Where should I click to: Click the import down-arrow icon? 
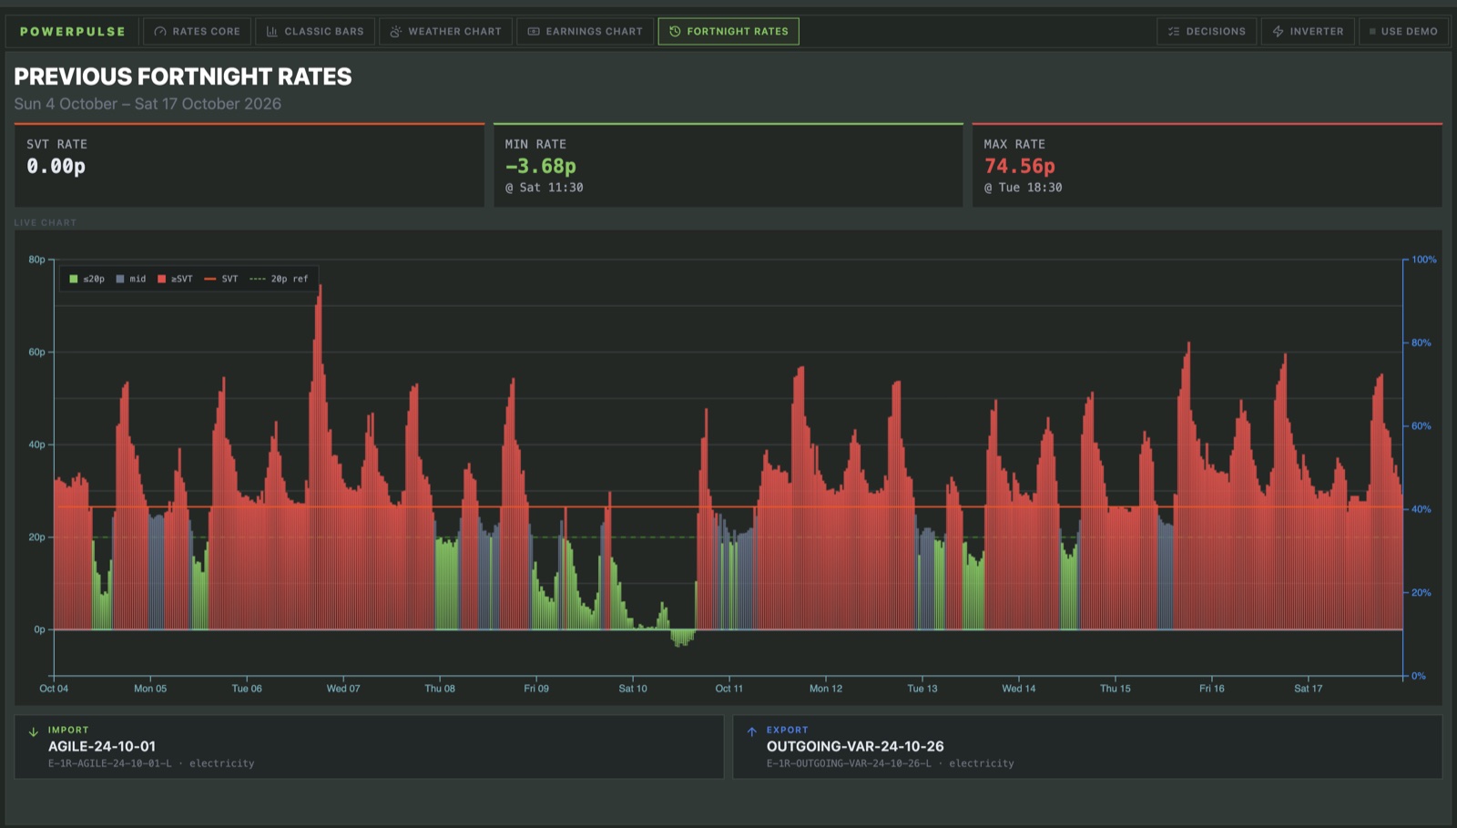click(34, 731)
